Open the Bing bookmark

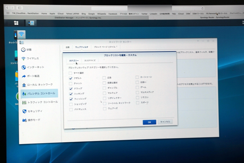click(84, 14)
